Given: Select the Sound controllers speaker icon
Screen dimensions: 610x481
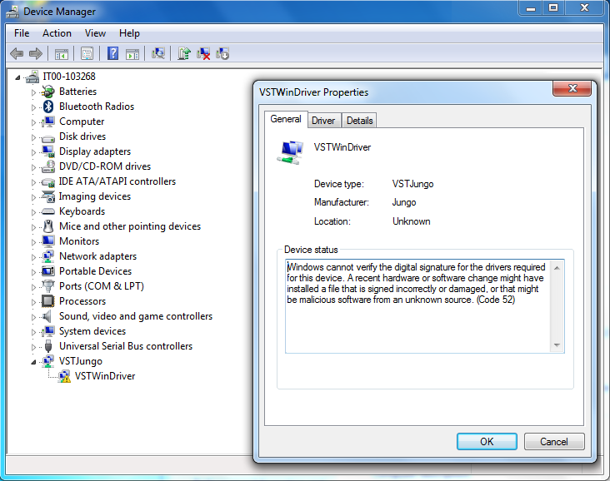Looking at the screenshot, I should [x=47, y=316].
